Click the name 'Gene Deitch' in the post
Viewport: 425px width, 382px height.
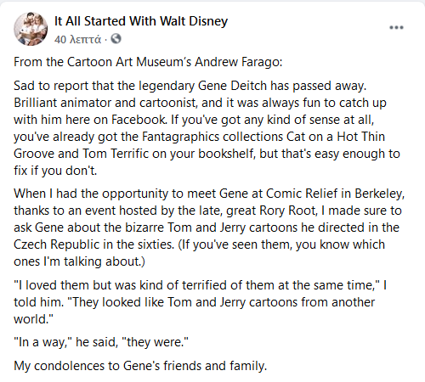(232, 86)
